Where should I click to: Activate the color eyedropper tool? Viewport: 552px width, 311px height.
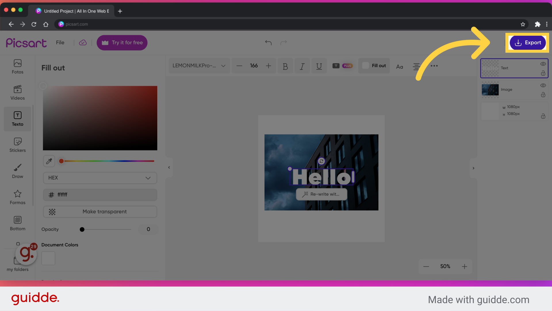[x=49, y=161]
